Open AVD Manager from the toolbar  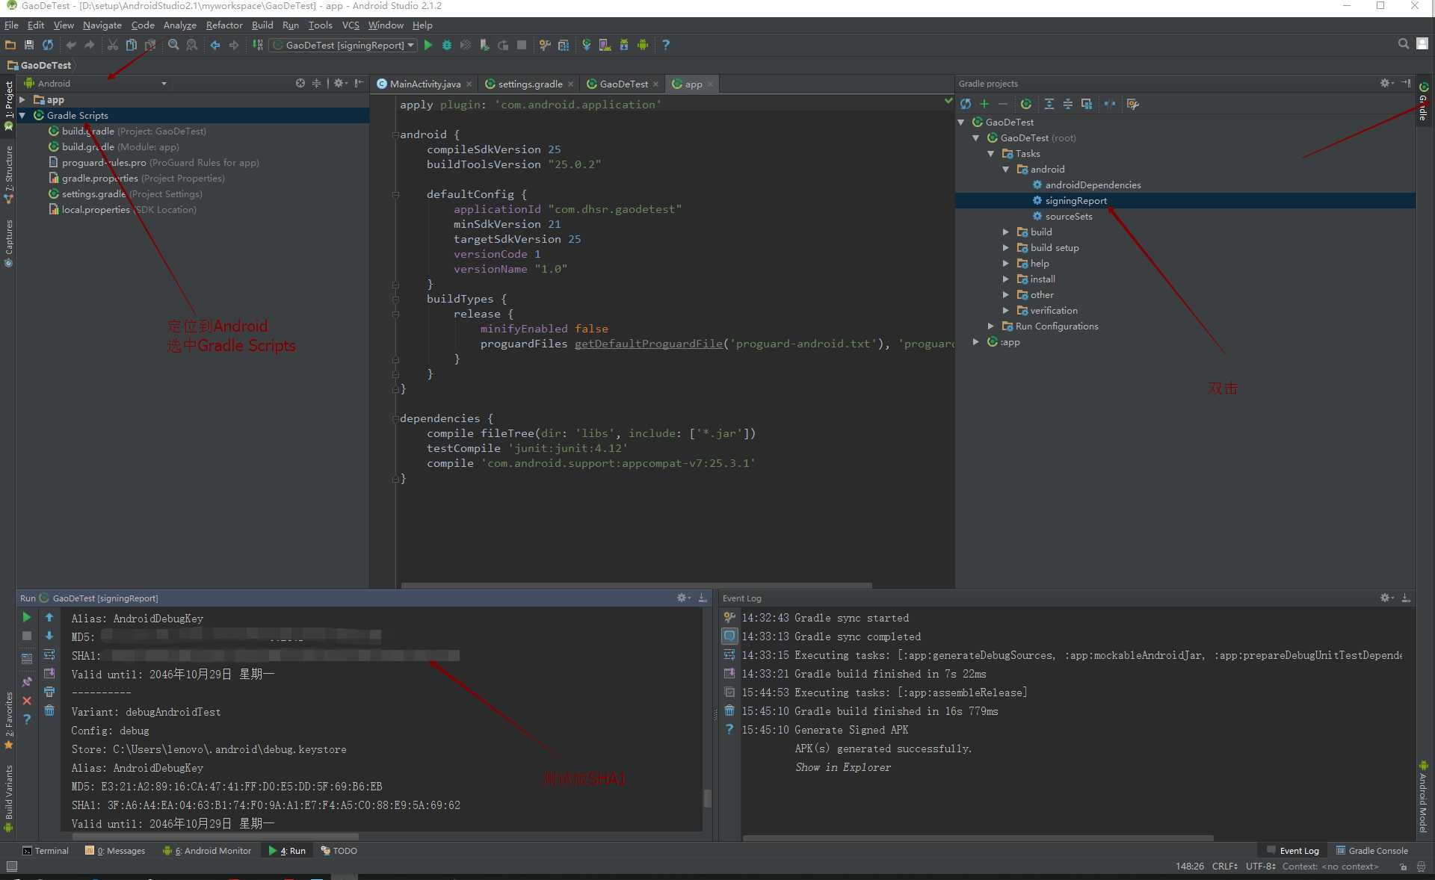(x=605, y=46)
